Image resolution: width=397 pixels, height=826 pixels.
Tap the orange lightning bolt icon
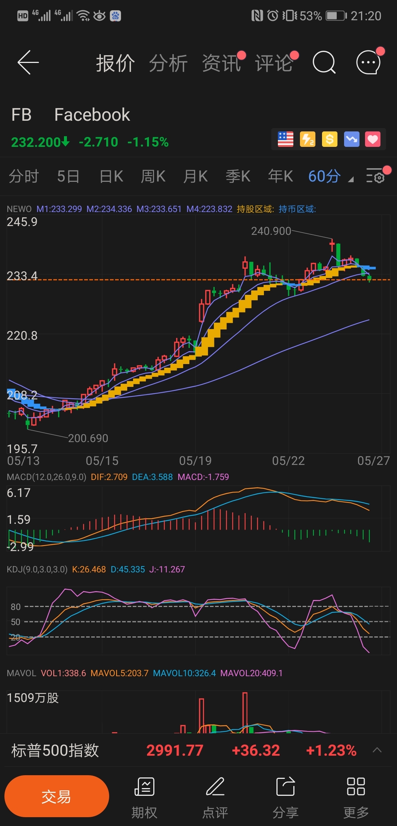[308, 139]
